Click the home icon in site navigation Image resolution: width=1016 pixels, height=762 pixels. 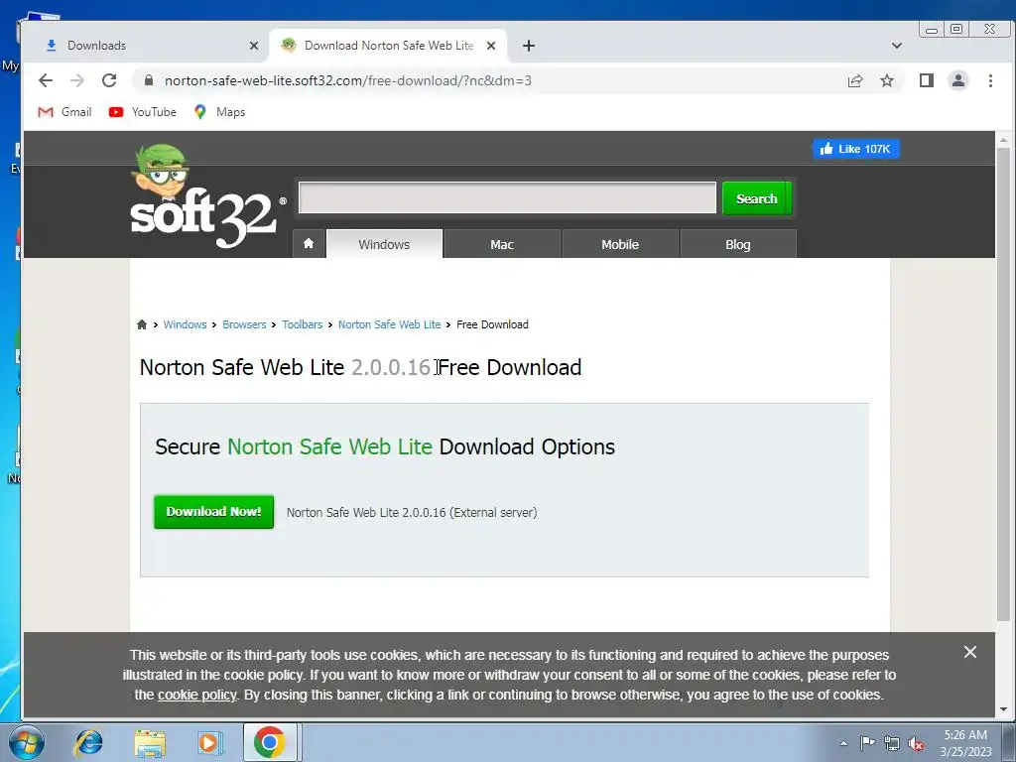(309, 244)
